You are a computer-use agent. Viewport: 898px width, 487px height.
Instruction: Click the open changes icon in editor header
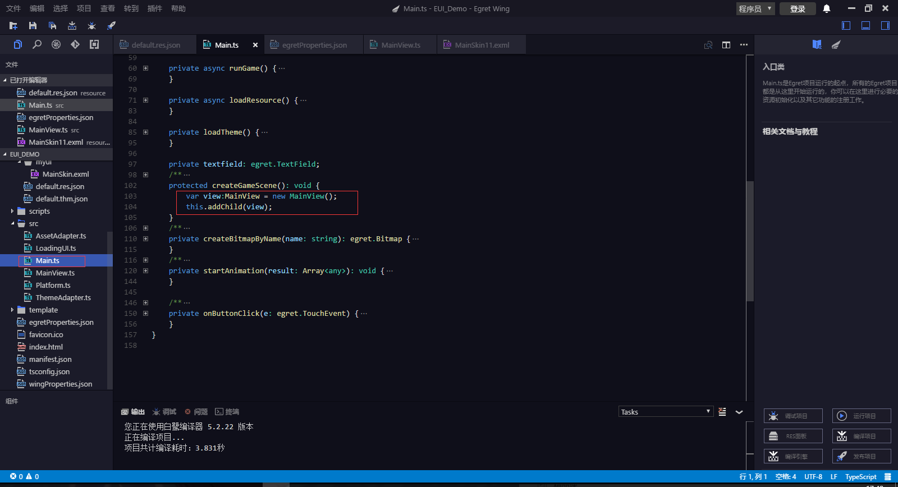[708, 45]
